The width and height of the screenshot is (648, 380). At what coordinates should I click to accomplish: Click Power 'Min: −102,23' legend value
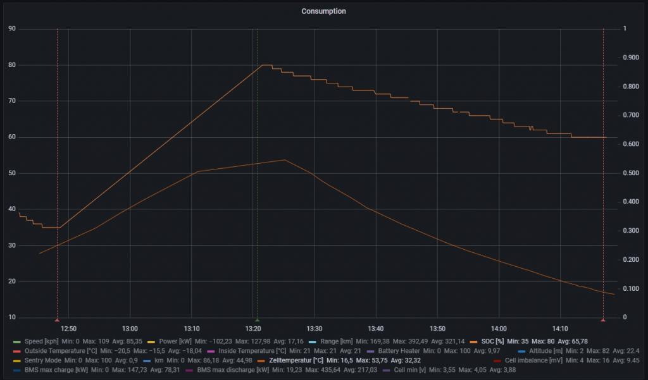(x=213, y=341)
